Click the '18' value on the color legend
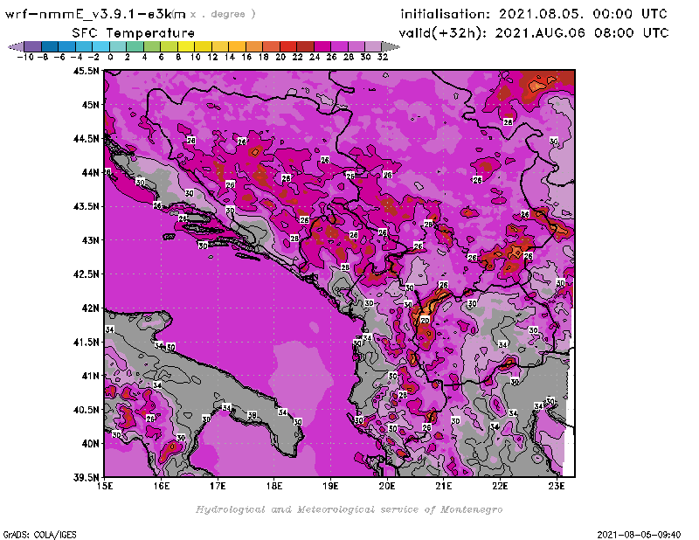Viewport: 699px width, 540px height. click(x=263, y=58)
